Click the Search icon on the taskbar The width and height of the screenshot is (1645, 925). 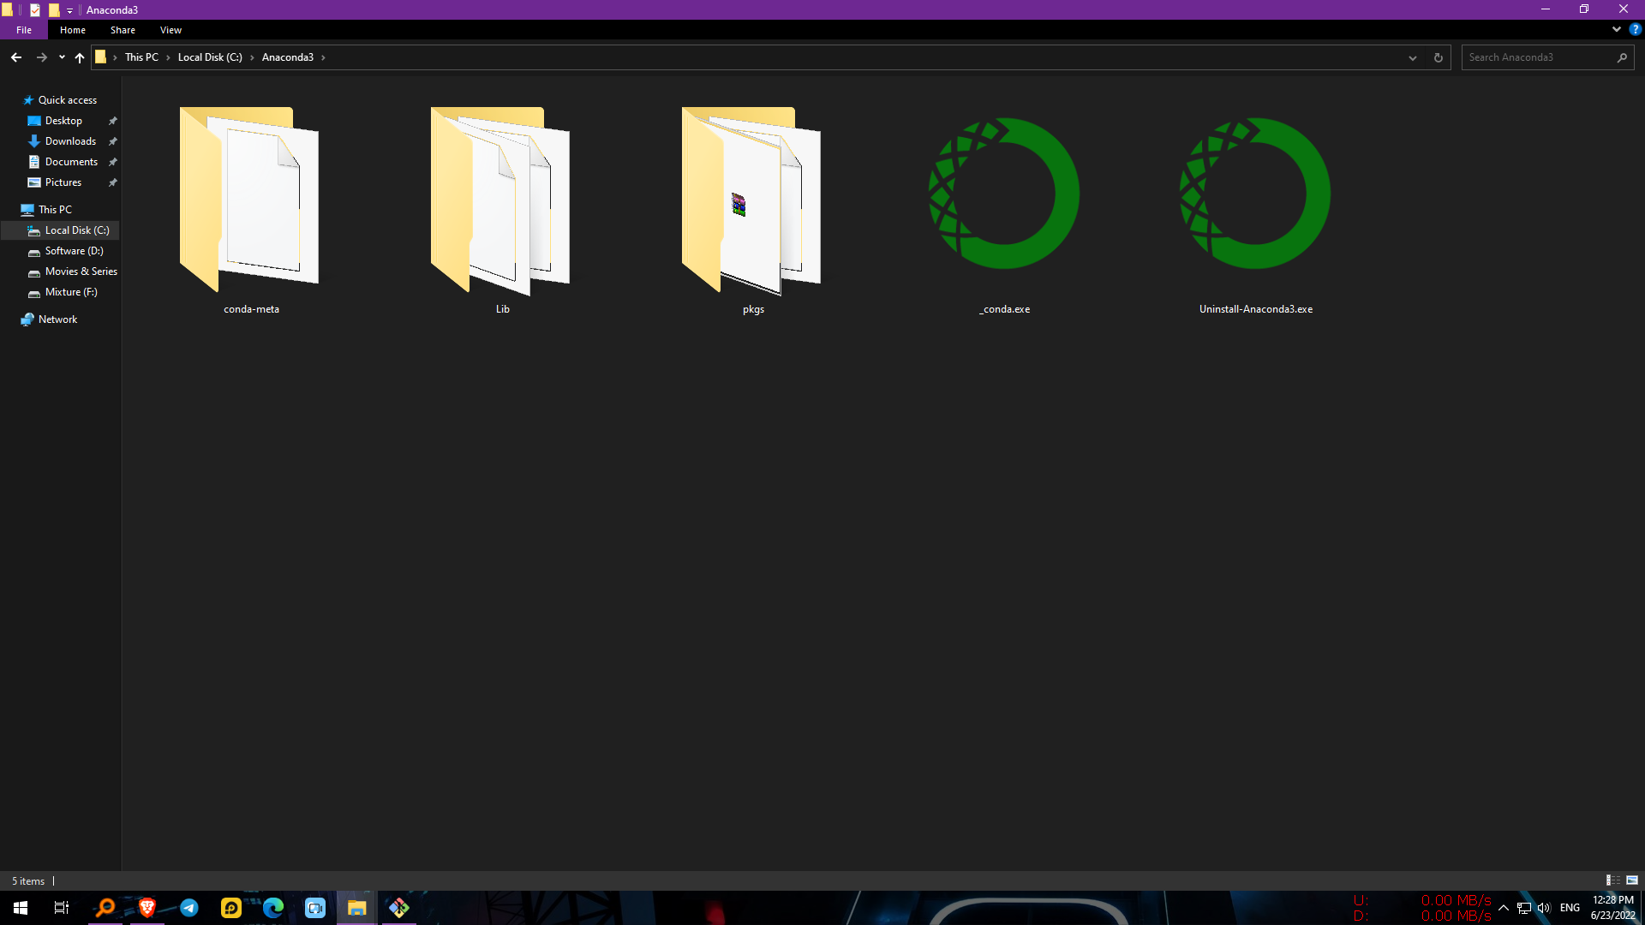coord(105,907)
